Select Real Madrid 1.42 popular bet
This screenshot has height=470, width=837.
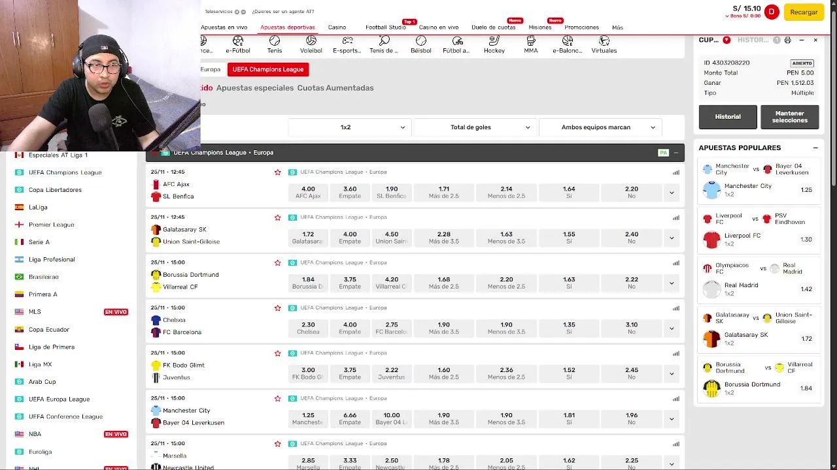pos(759,289)
